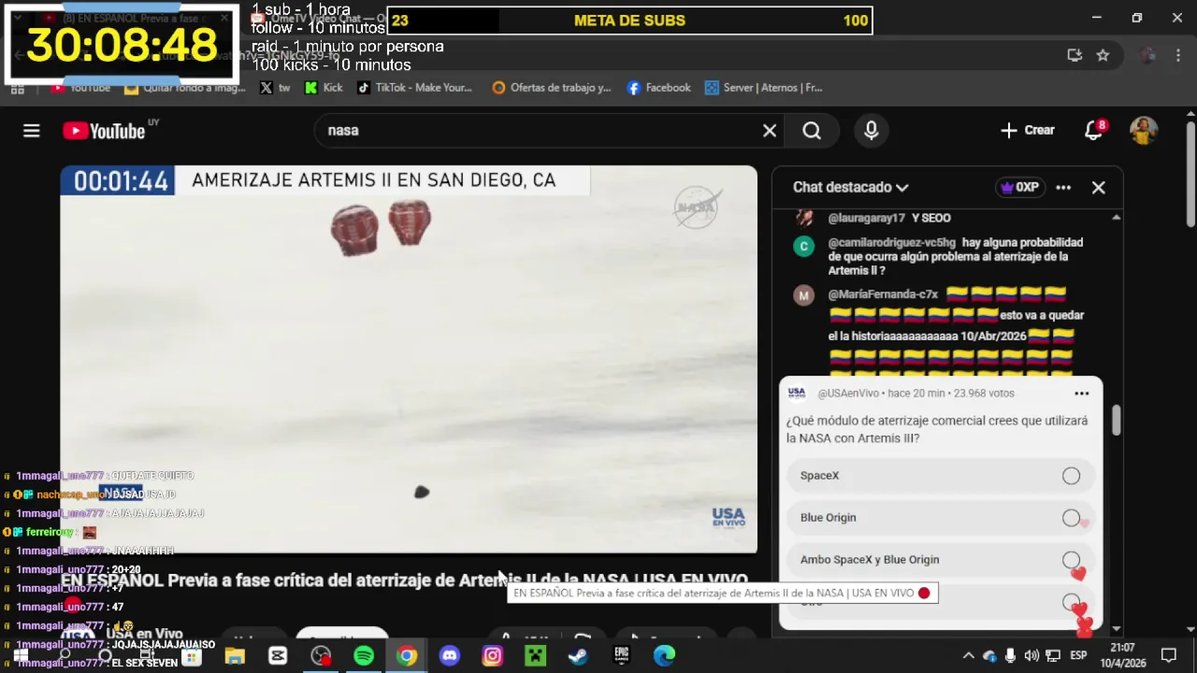Open YouTube notifications bell
Screen dimensions: 1197x673
(x=1094, y=130)
